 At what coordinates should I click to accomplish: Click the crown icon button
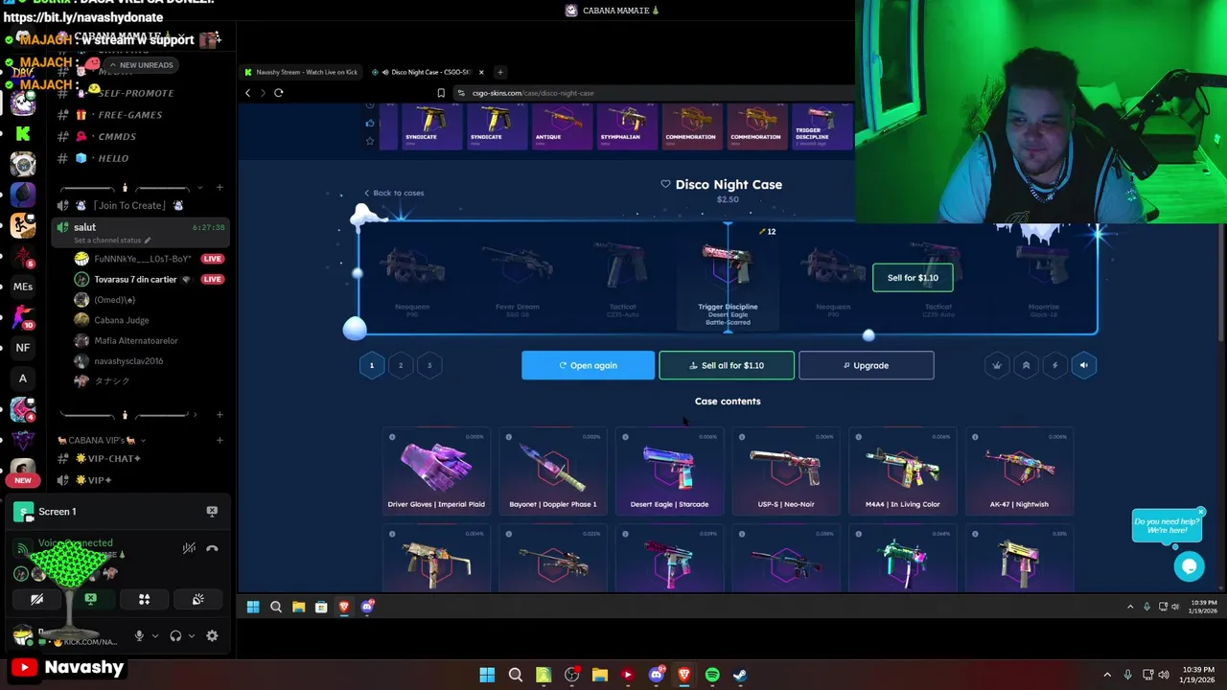pyautogui.click(x=997, y=365)
